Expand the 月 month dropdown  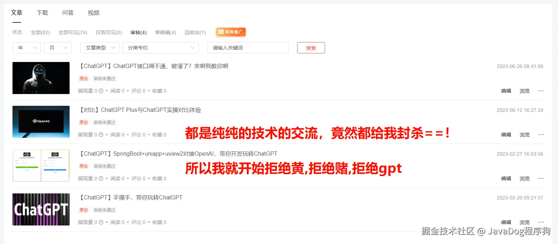click(x=58, y=48)
